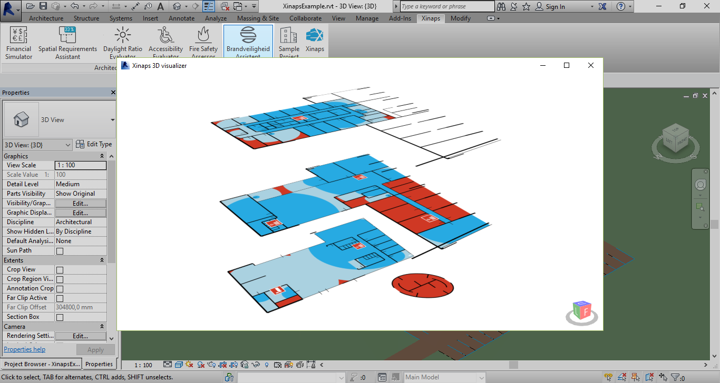The height and width of the screenshot is (383, 720).
Task: Click the View Scale input field
Action: [80, 165]
